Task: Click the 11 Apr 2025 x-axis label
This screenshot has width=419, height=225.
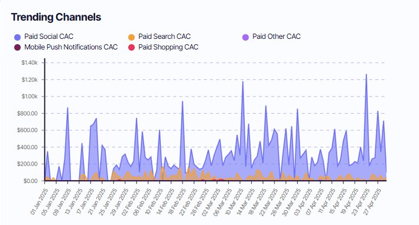Action: point(326,201)
